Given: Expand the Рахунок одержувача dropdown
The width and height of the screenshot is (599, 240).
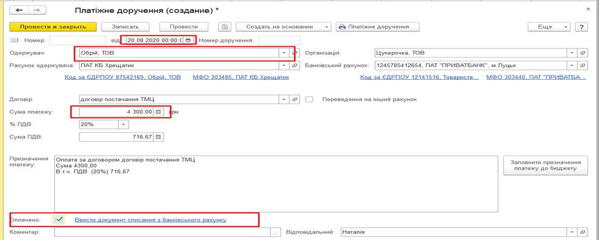Looking at the screenshot, I should coord(286,65).
